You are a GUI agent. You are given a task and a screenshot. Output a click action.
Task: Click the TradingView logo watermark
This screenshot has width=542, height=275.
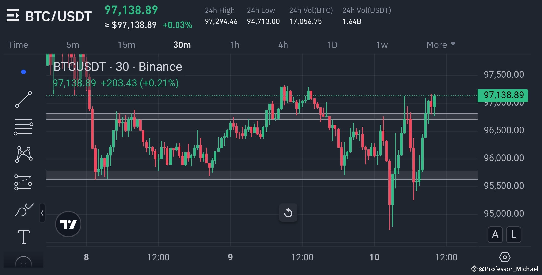click(x=68, y=224)
